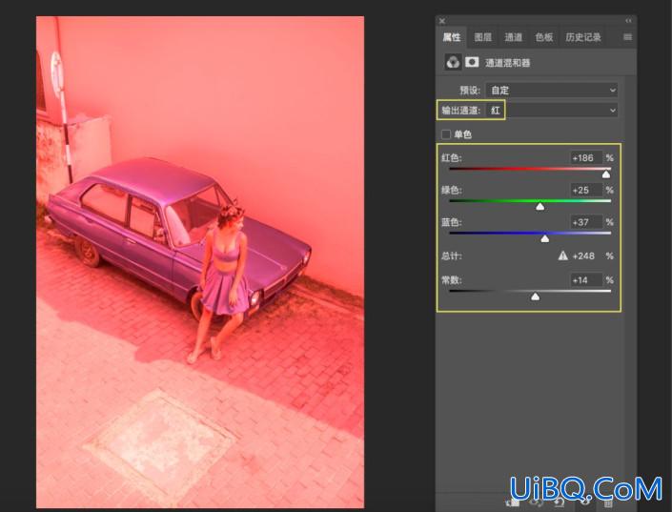Click the 总计 value +248
The image size is (672, 512).
(583, 256)
